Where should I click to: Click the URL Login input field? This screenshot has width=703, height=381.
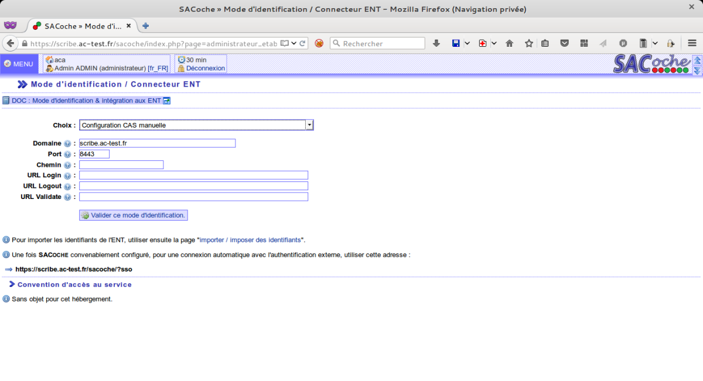(194, 176)
